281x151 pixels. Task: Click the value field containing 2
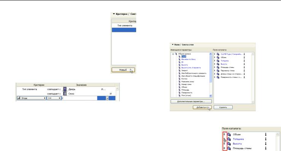79,98
